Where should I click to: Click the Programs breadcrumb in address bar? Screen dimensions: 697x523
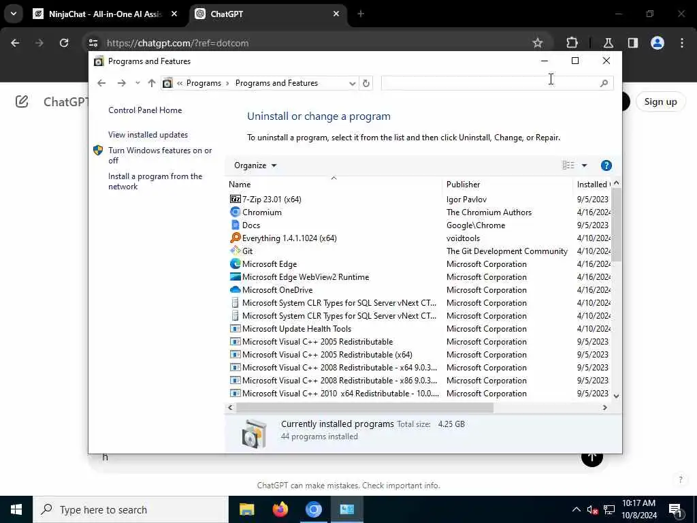point(204,83)
